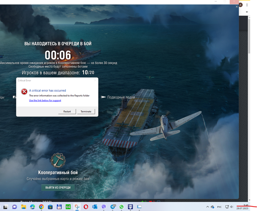Click the Cooperative Battle anchor emblem
257x211 pixels.
pos(58,160)
